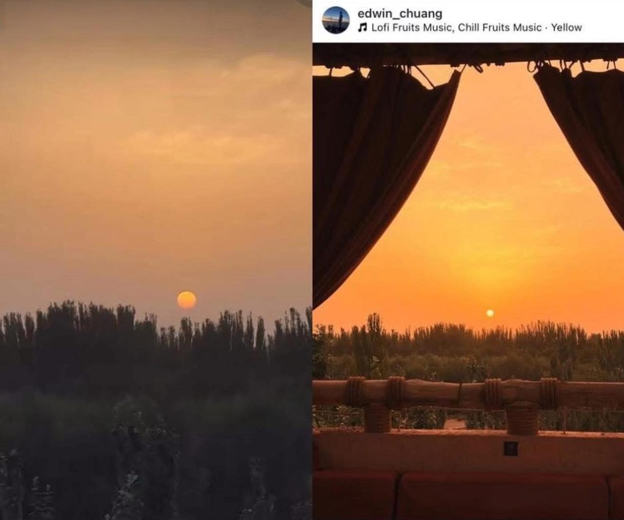Screen dimensions: 624x520
Task: Select the song title Yellow
Action: pyautogui.click(x=566, y=27)
